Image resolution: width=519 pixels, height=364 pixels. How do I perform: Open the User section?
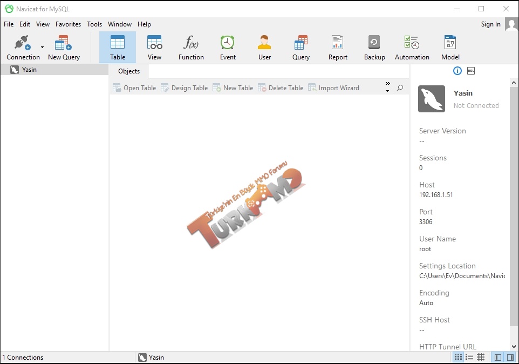[x=264, y=48]
